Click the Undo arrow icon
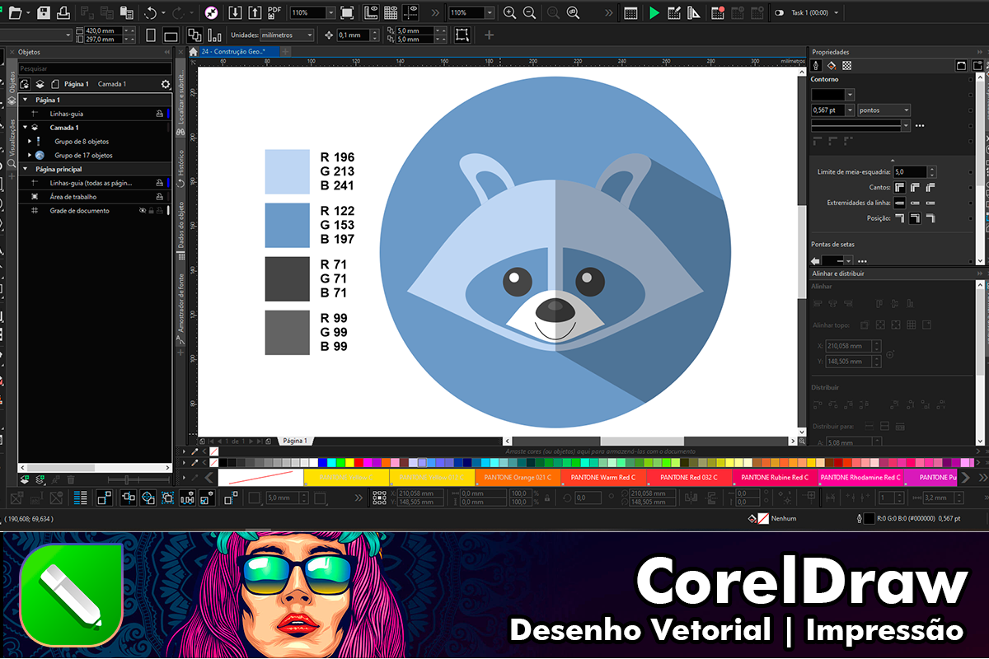The image size is (989, 659). pos(150,13)
